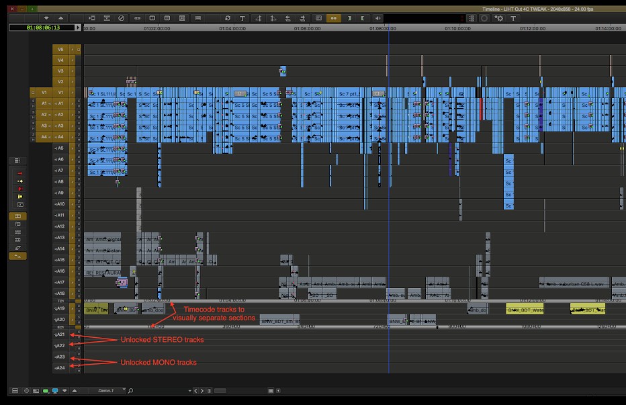Click the Remove Effect circle-slash toolbar icon
This screenshot has height=405, width=626.
click(x=121, y=18)
